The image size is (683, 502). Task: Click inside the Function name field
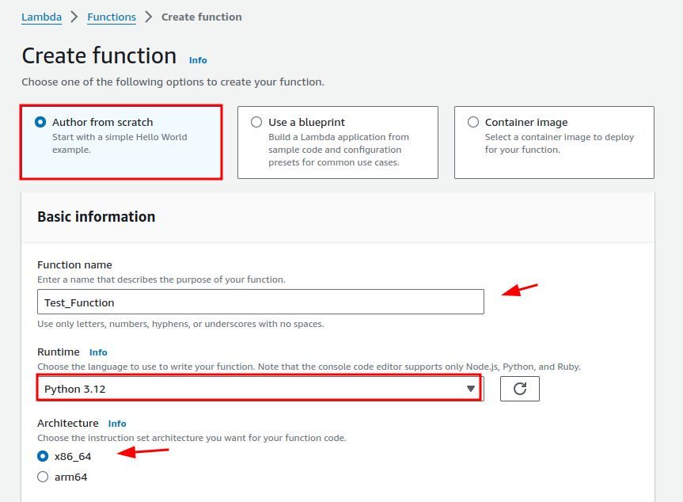[260, 302]
